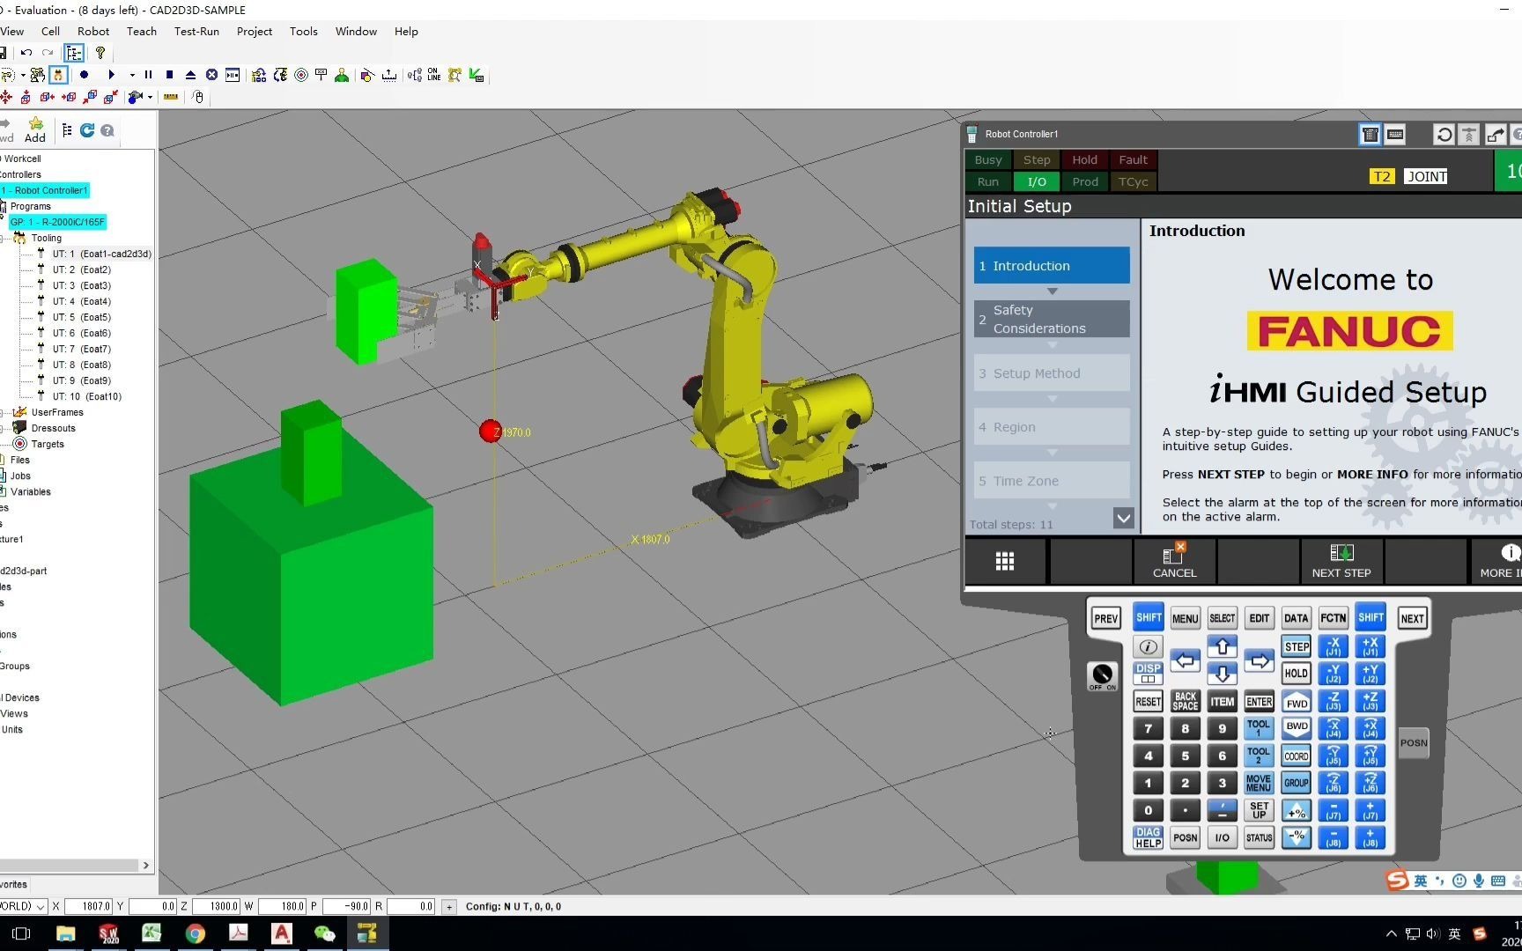1522x951 pixels.
Task: Click the circular refresh icon in Robot Controller1 header
Action: [1444, 134]
